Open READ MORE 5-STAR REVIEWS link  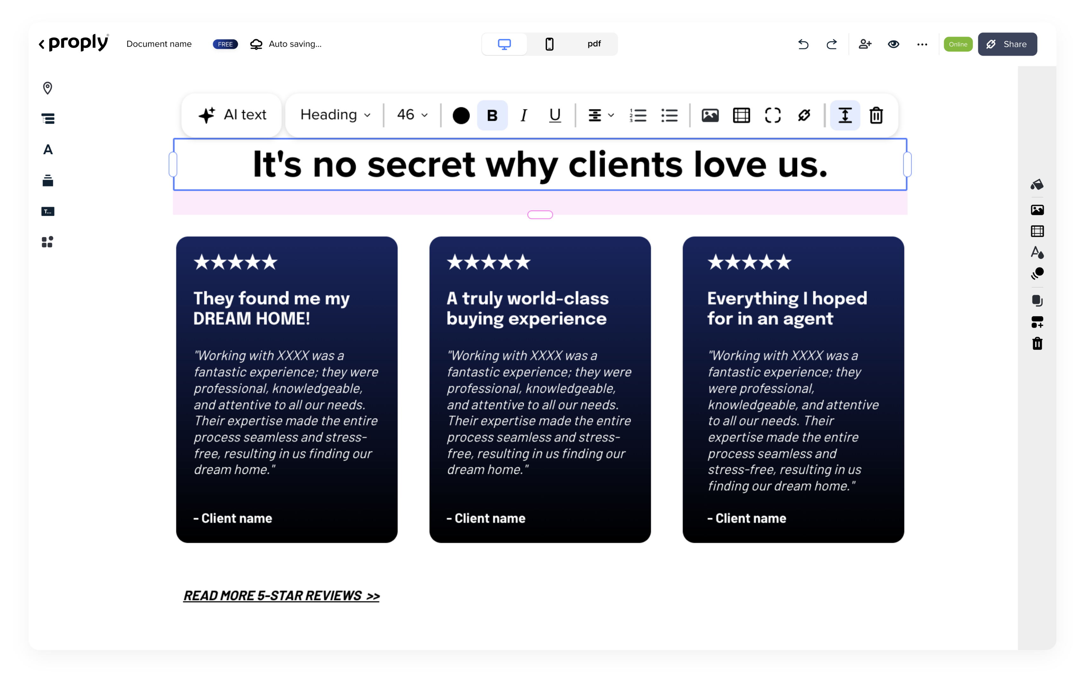(x=281, y=596)
